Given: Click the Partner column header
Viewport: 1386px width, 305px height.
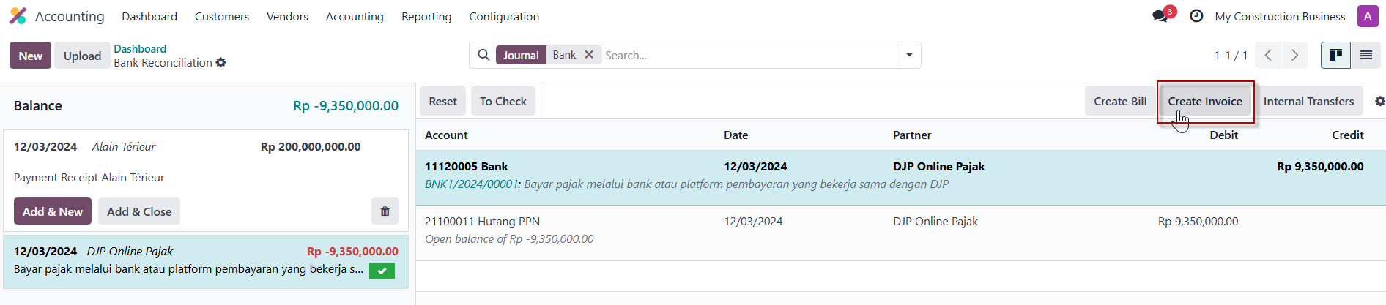Looking at the screenshot, I should coord(912,135).
